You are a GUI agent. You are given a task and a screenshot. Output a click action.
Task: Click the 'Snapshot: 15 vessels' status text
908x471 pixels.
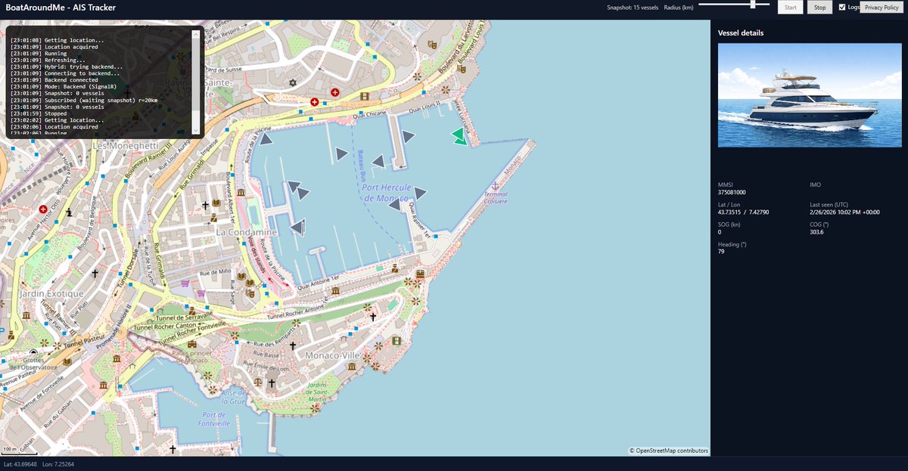pyautogui.click(x=633, y=7)
